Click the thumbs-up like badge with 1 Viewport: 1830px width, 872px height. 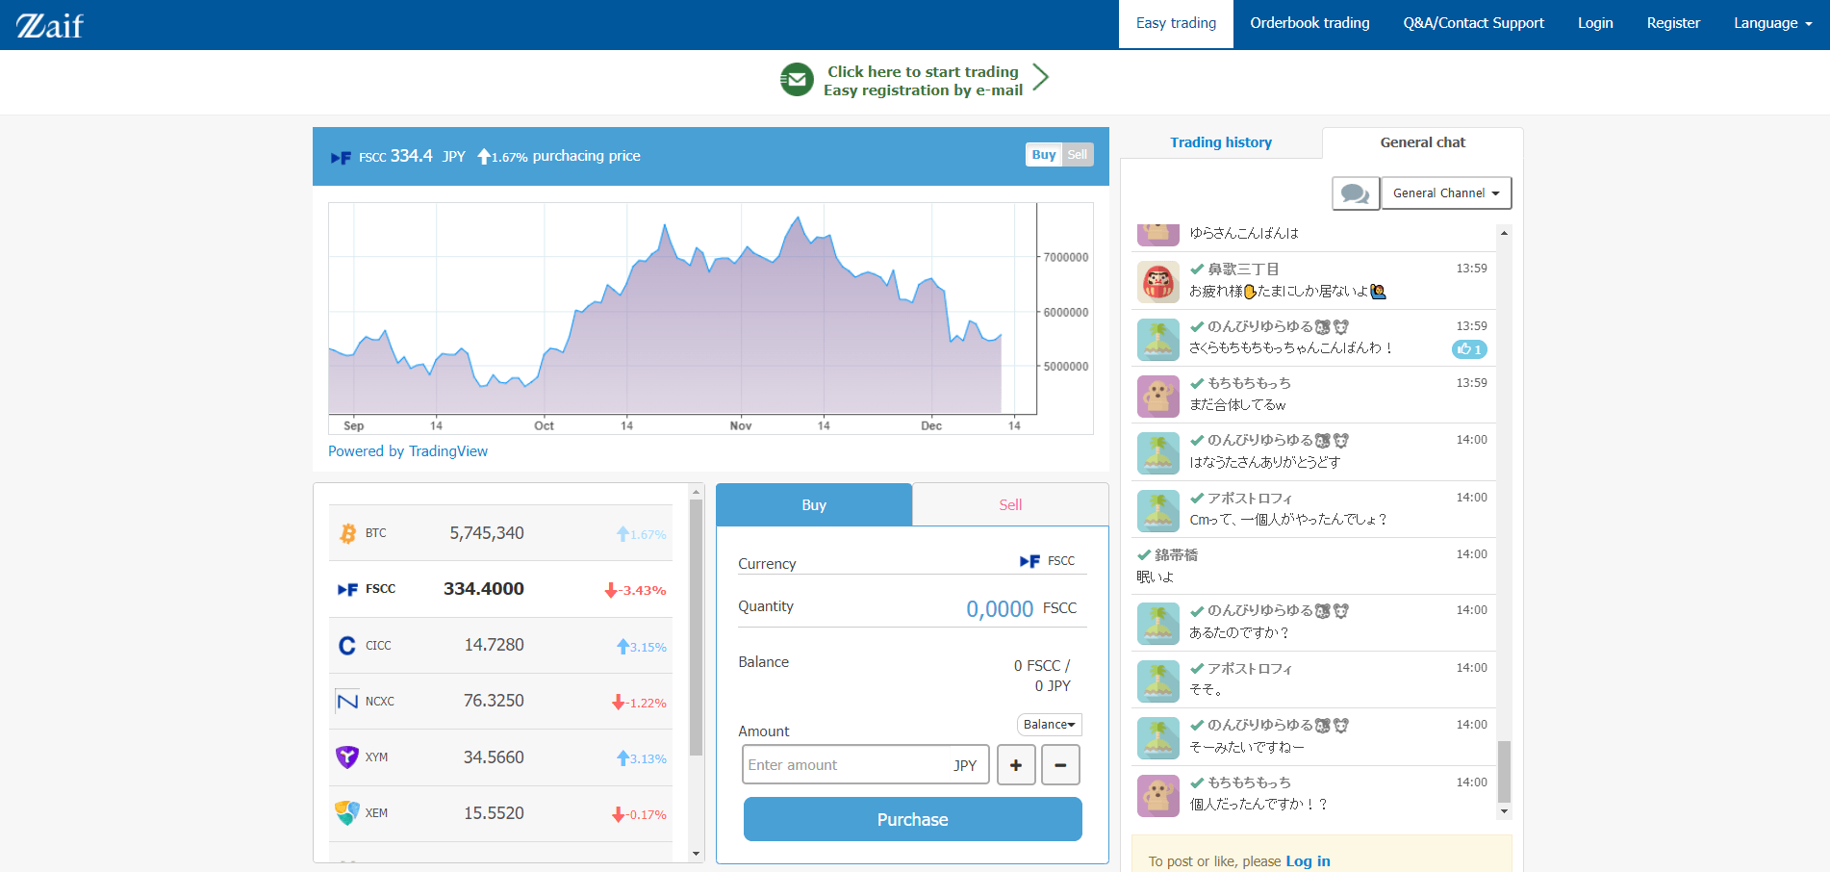(1469, 349)
